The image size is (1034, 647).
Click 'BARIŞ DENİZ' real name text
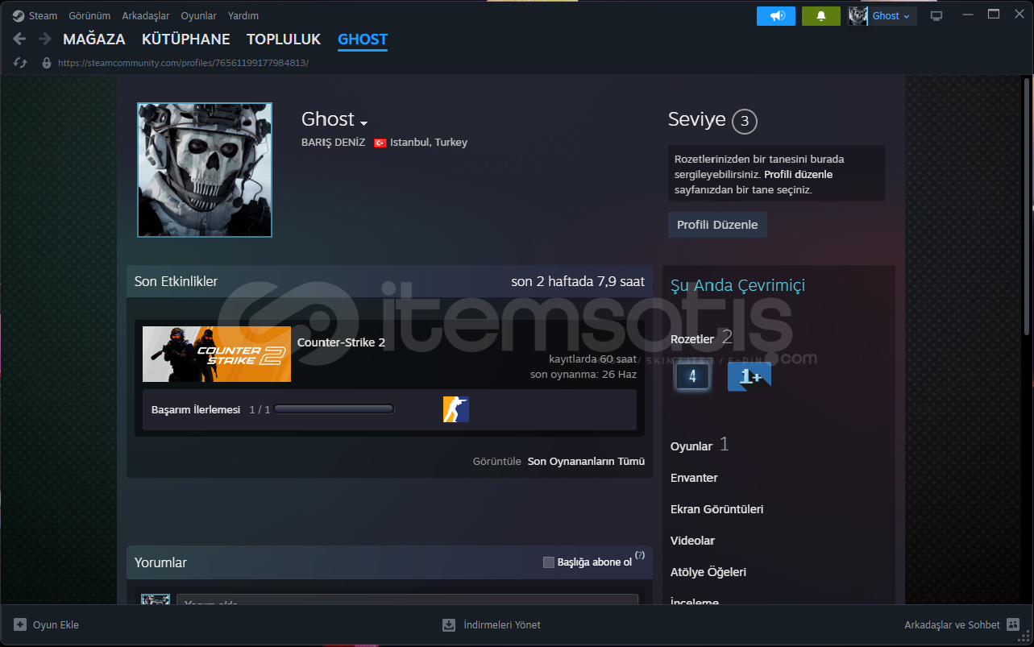[x=333, y=143]
